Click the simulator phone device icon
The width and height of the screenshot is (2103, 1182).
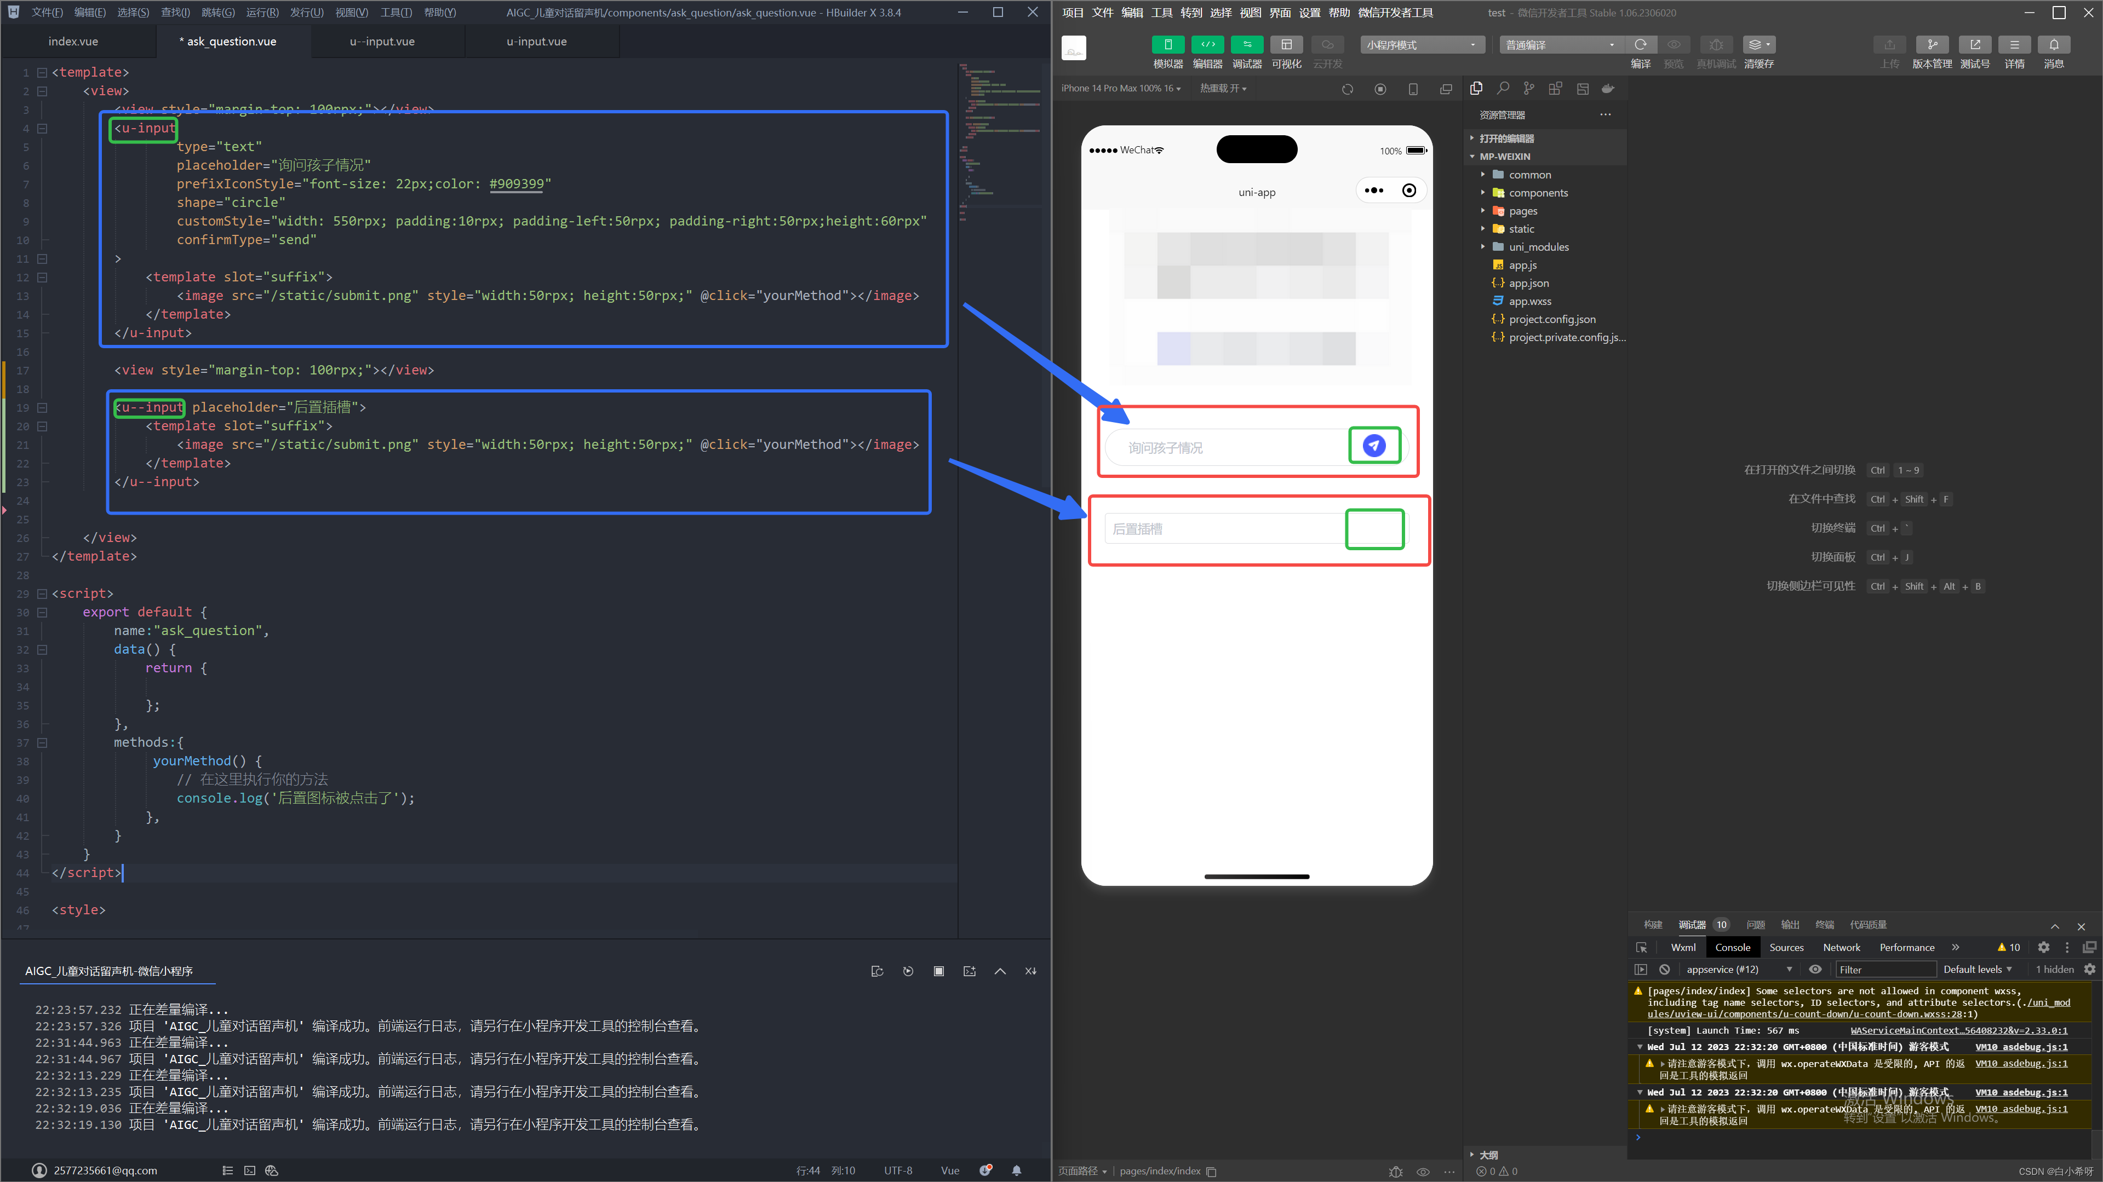coord(1413,89)
